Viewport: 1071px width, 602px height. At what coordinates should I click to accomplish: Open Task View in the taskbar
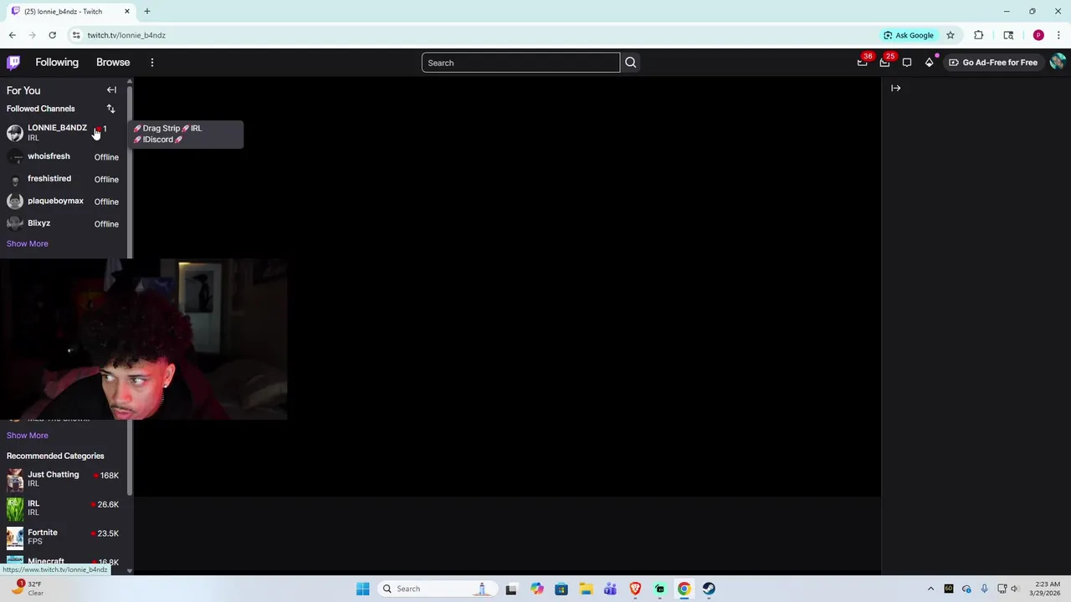(x=511, y=589)
